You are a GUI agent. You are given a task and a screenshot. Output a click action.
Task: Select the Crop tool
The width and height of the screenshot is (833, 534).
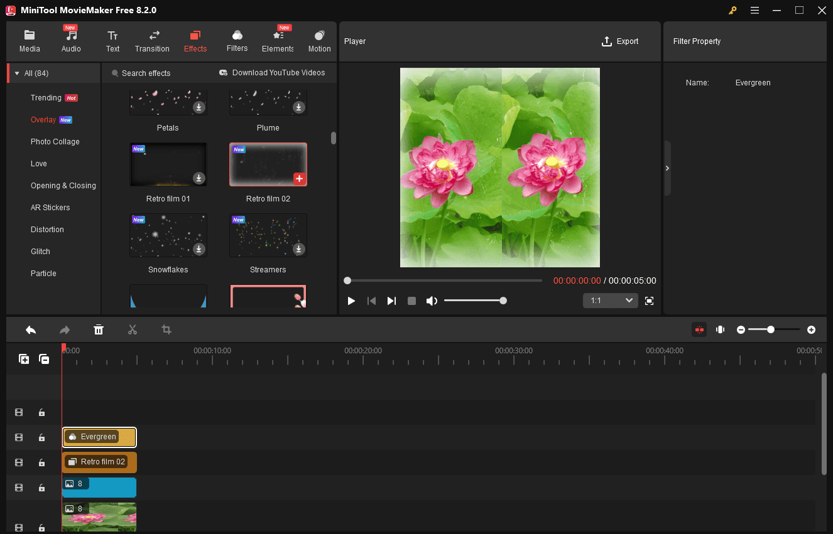166,329
